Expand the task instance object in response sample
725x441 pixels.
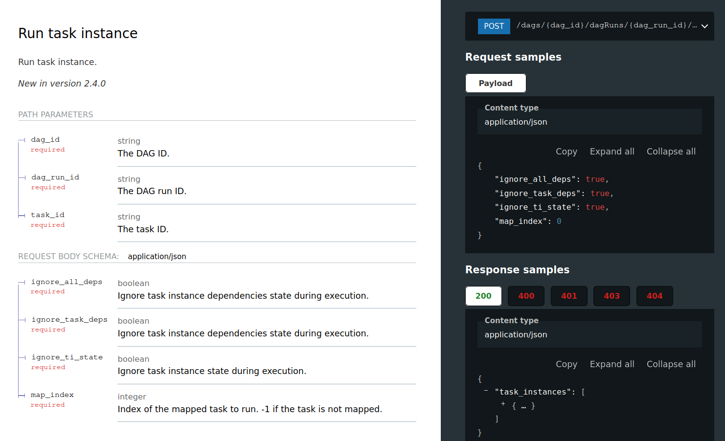coord(502,405)
